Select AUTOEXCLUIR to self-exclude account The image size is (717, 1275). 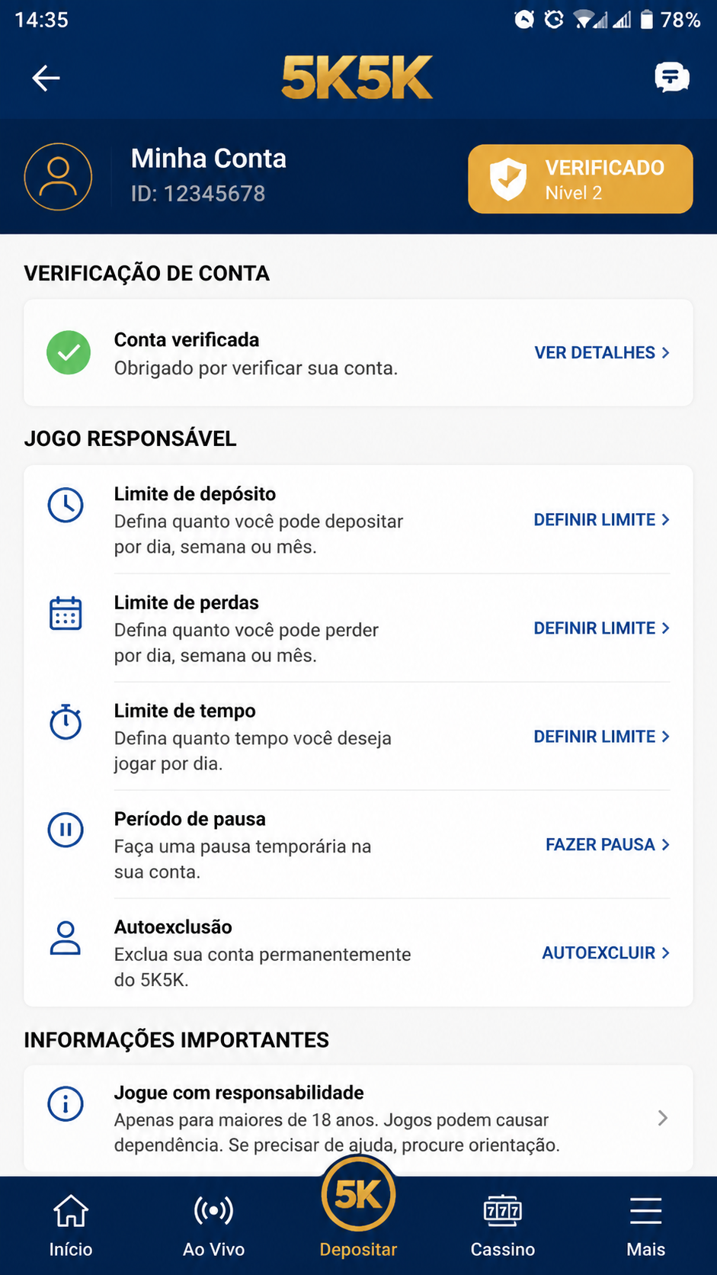click(x=606, y=952)
